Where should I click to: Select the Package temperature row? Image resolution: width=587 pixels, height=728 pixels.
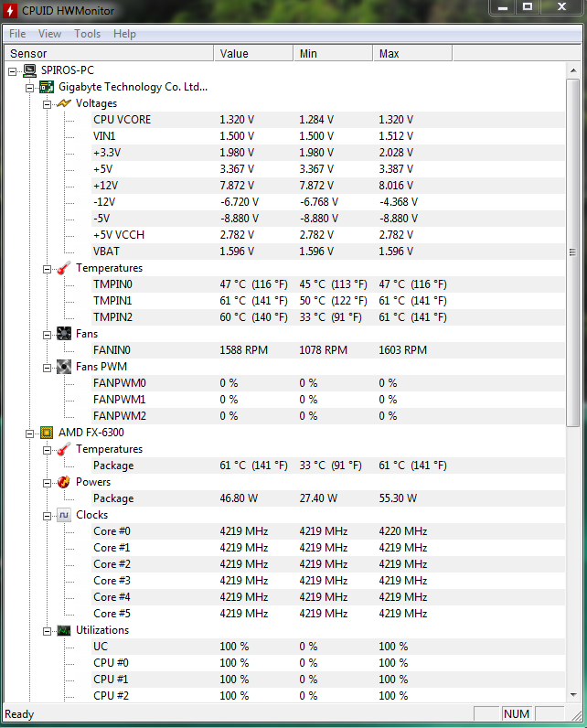[328, 466]
